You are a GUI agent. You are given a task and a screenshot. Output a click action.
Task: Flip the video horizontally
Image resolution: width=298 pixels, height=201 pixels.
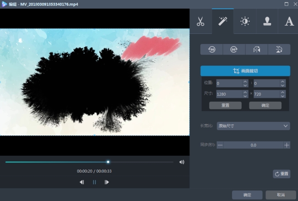256,49
